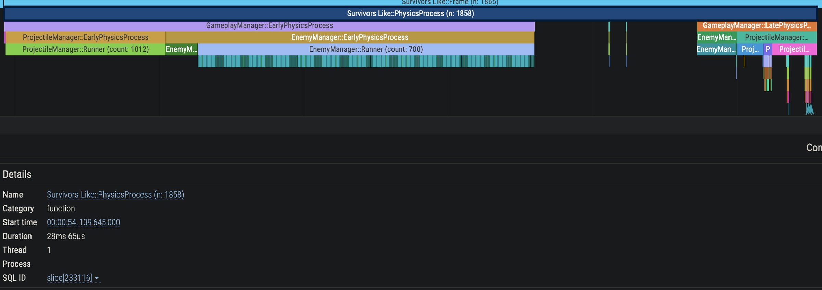Select the blue Proj... slice
This screenshot has height=290, width=822.
750,49
